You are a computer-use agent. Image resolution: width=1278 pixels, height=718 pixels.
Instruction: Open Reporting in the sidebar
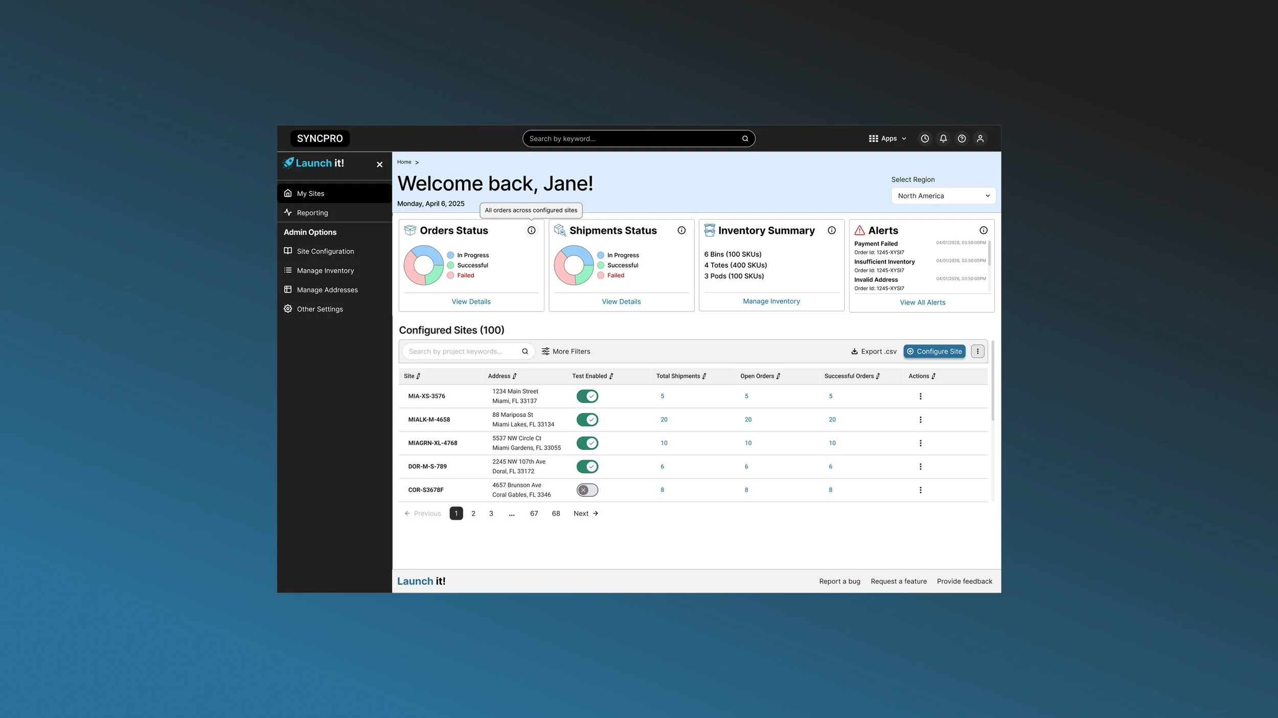(312, 213)
